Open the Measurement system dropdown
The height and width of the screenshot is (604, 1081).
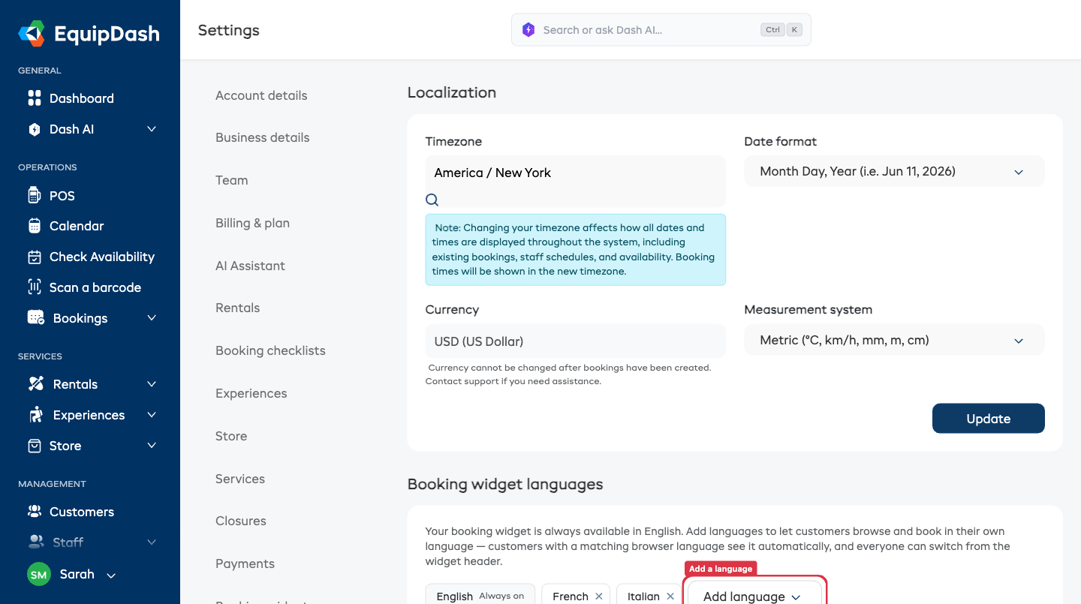894,340
